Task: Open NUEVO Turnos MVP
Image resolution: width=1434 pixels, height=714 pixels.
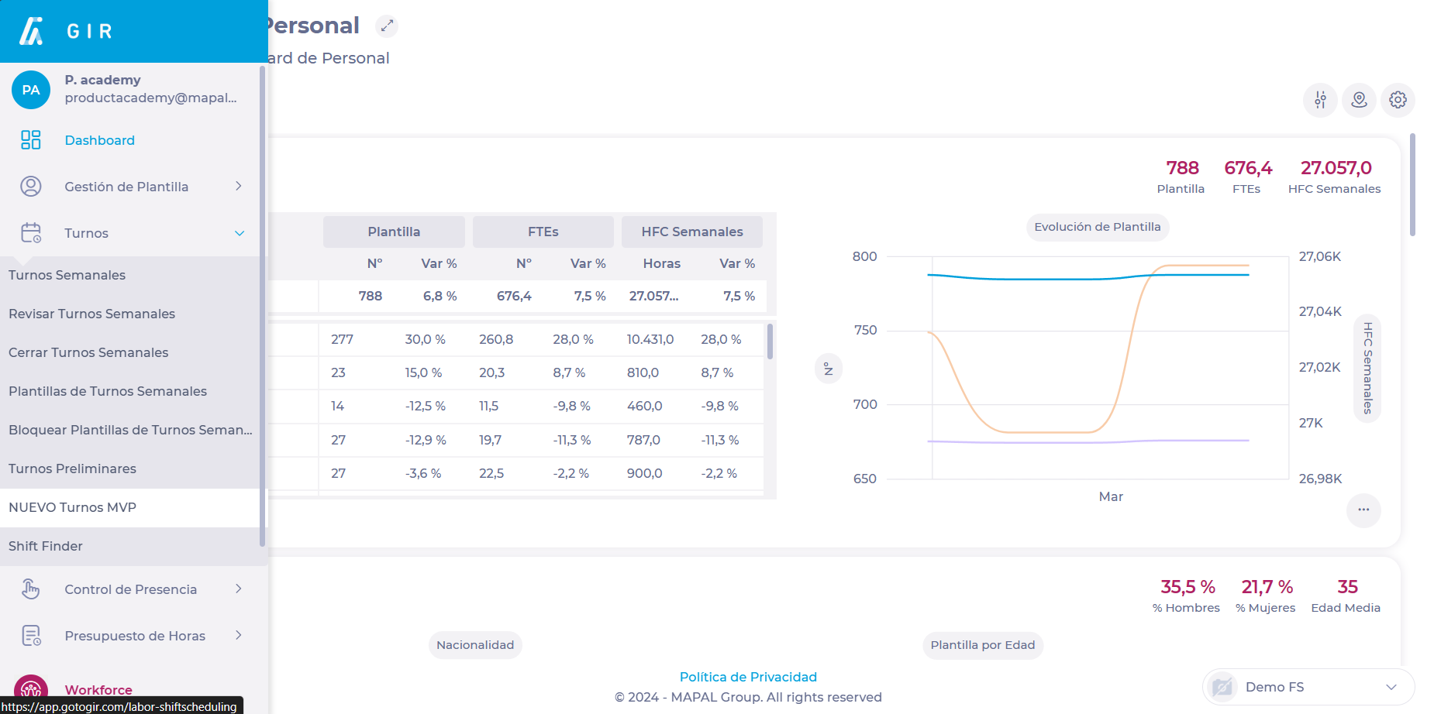Action: [72, 507]
